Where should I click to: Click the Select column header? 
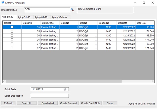coord(12,23)
